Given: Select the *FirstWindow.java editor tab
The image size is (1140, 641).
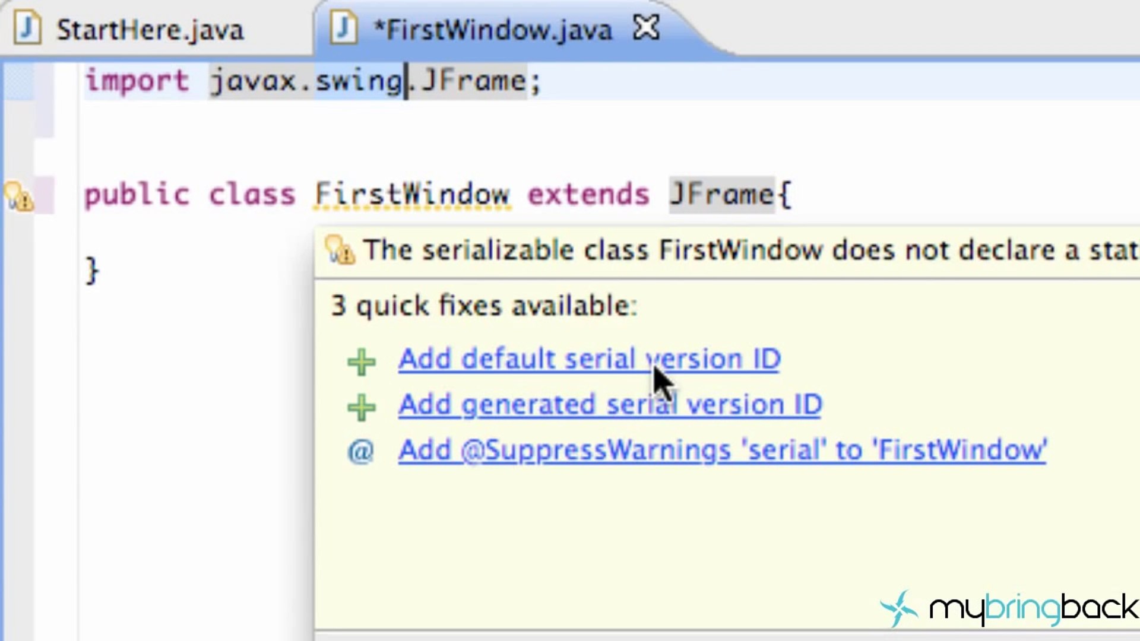Looking at the screenshot, I should pyautogui.click(x=493, y=30).
